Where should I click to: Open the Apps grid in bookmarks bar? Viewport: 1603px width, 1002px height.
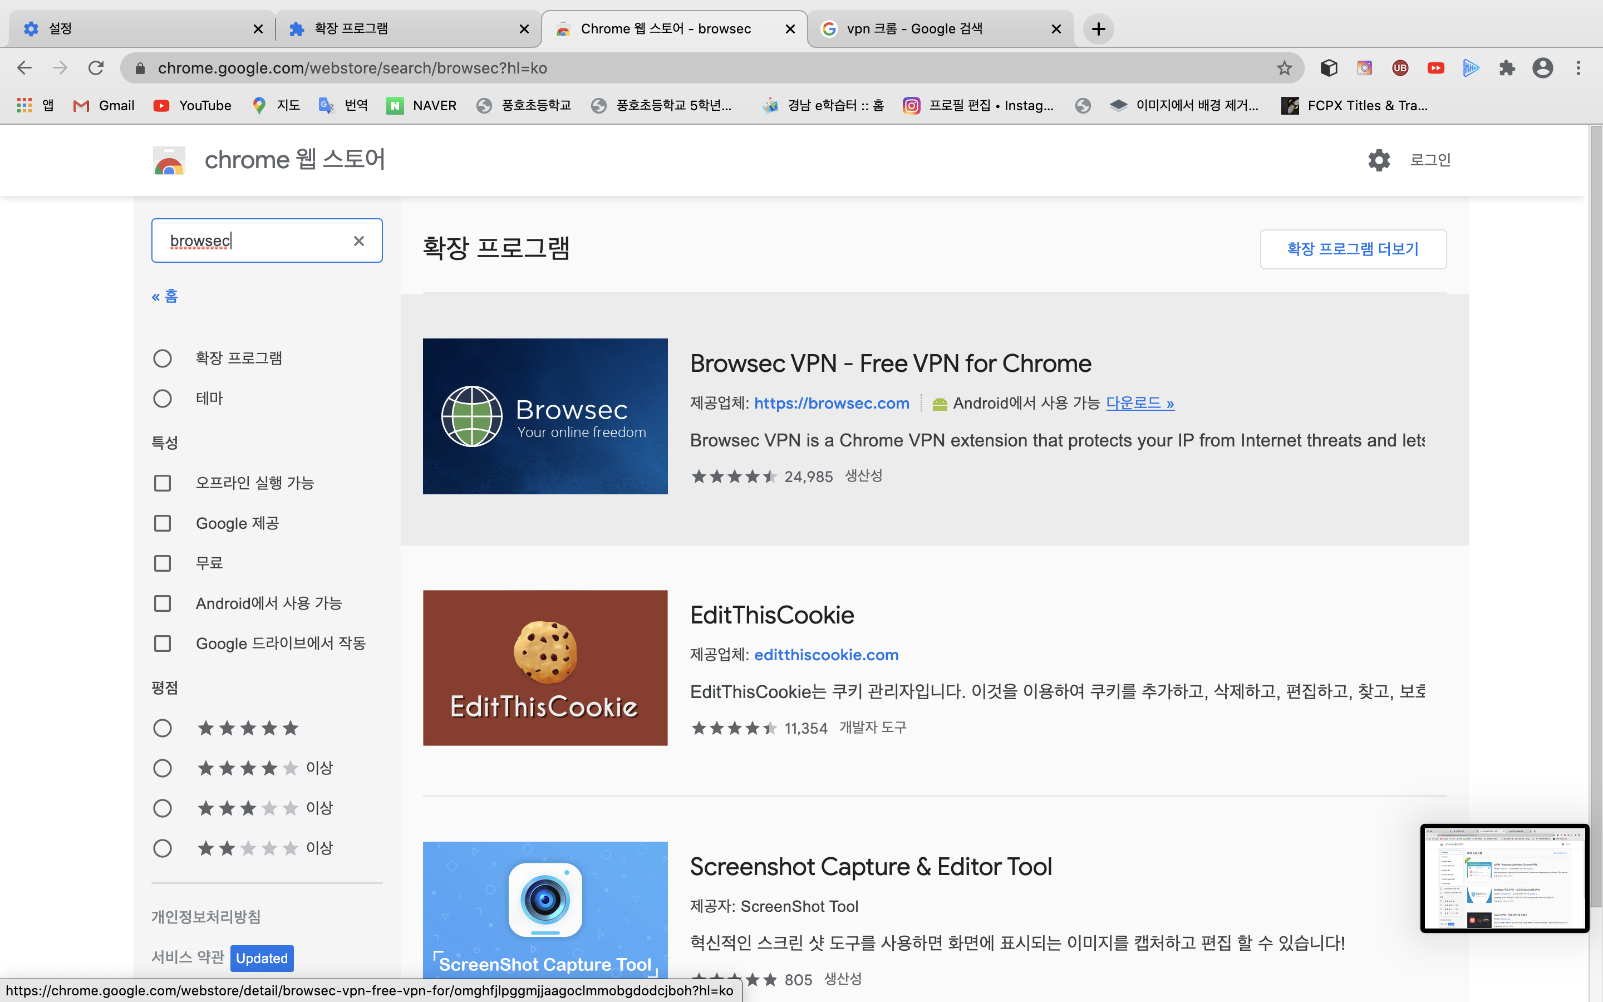point(24,105)
